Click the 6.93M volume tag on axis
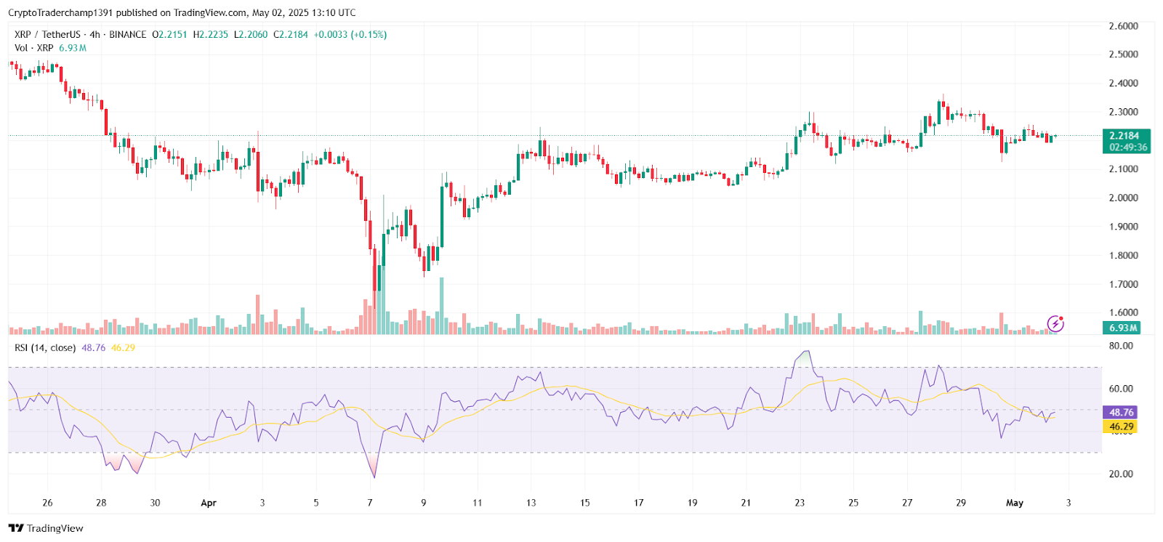The image size is (1163, 542). point(1123,328)
